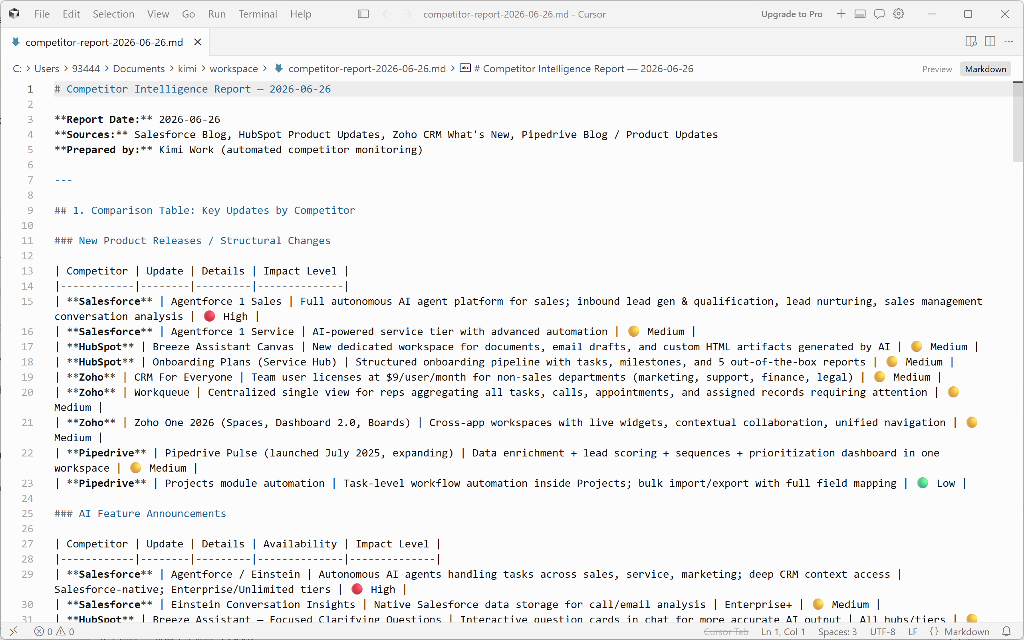This screenshot has width=1024, height=640.
Task: Click line number 9 in the gutter
Action: [x=30, y=210]
